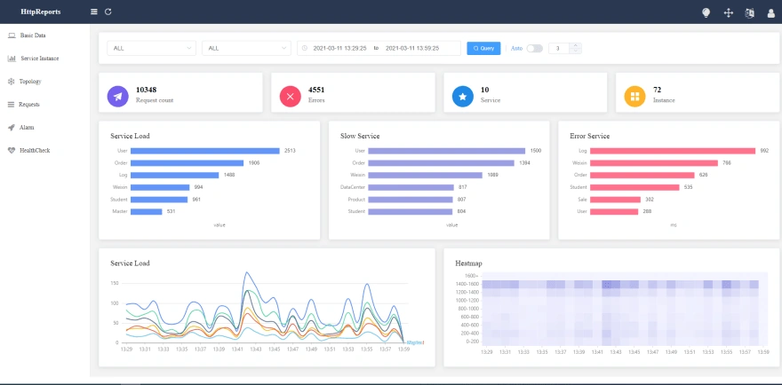Decrease the auto refresh interval value
The width and height of the screenshot is (782, 385).
coord(576,51)
